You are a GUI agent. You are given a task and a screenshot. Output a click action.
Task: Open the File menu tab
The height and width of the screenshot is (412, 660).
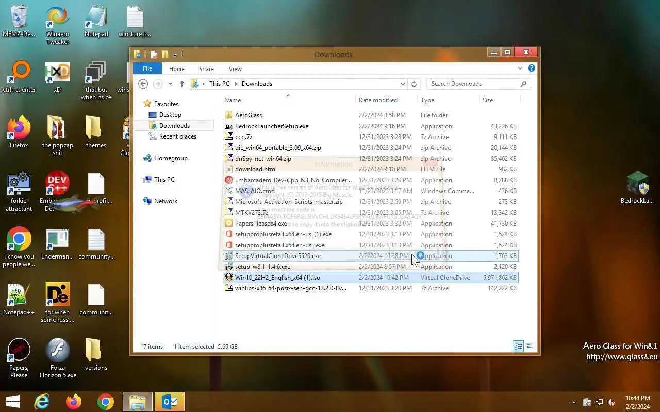coord(147,68)
